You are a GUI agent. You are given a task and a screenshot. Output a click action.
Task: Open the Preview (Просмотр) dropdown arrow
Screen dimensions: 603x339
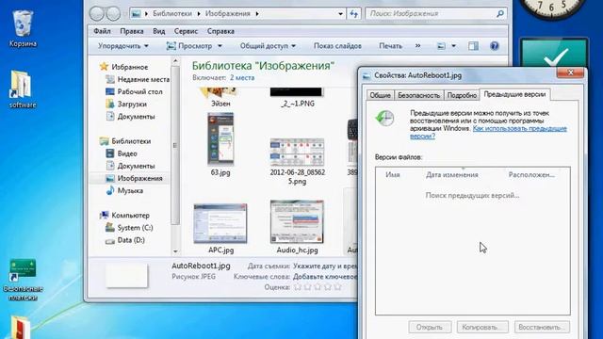[220, 46]
